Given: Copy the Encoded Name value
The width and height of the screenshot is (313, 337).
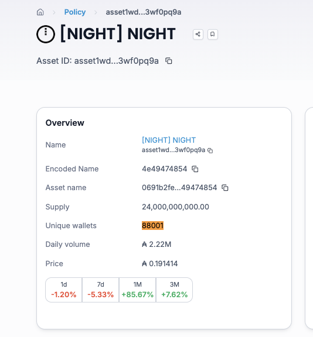Looking at the screenshot, I should coord(195,169).
